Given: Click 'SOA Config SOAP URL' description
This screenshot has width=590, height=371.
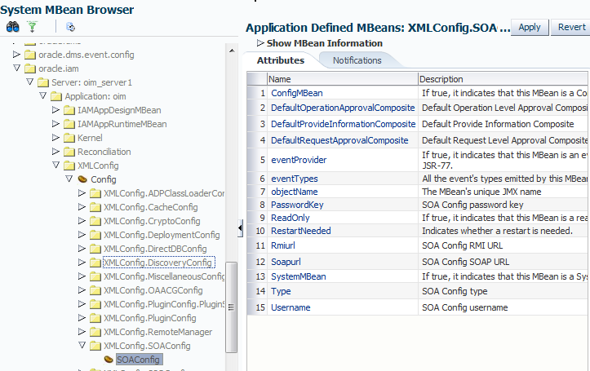Looking at the screenshot, I should click(x=465, y=262).
